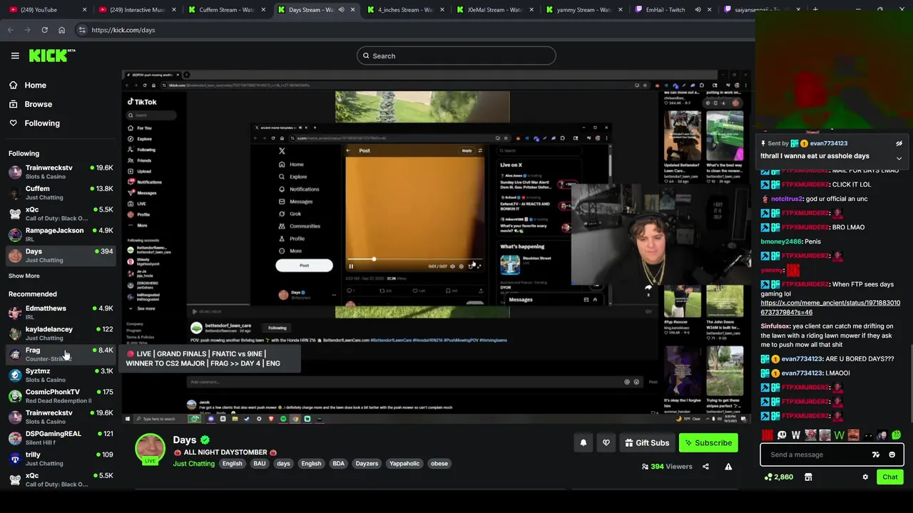This screenshot has height=513, width=913.
Task: Open the channel points shop icon
Action: (808, 477)
